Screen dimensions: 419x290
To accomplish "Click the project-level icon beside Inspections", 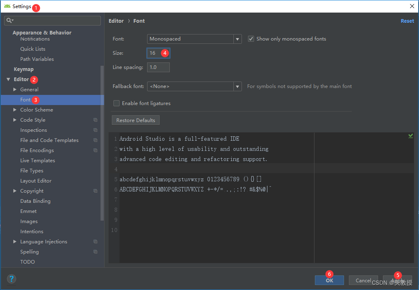I will (95, 130).
